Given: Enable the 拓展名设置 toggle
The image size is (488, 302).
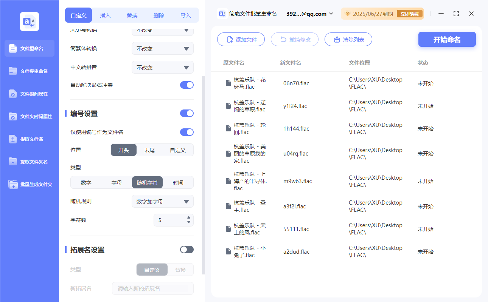Looking at the screenshot, I should click(186, 249).
